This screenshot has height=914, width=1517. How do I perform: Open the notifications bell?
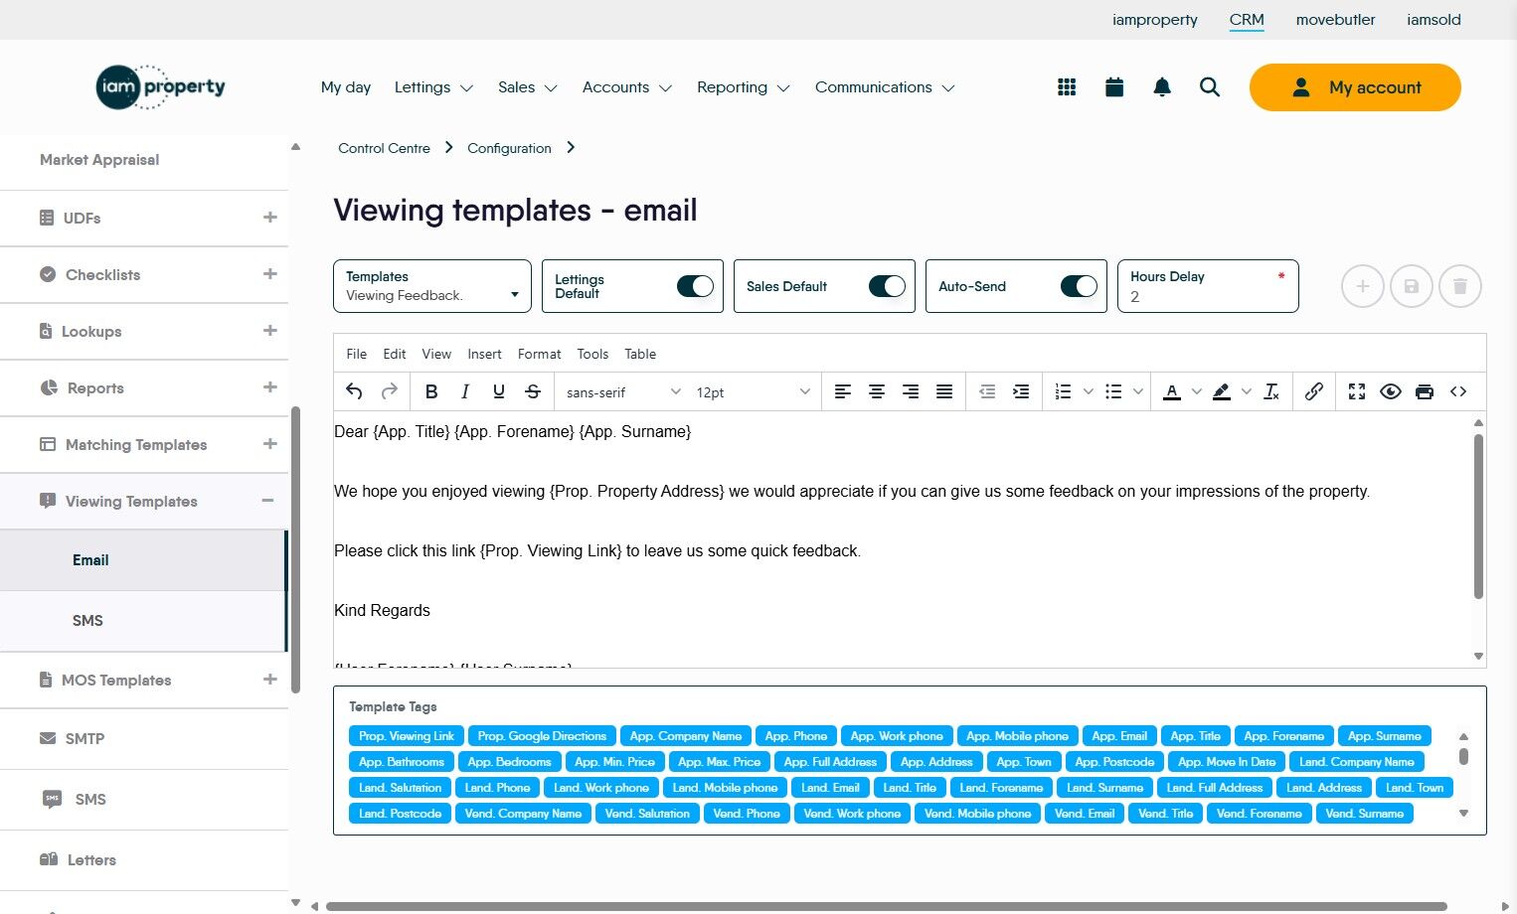pos(1162,87)
